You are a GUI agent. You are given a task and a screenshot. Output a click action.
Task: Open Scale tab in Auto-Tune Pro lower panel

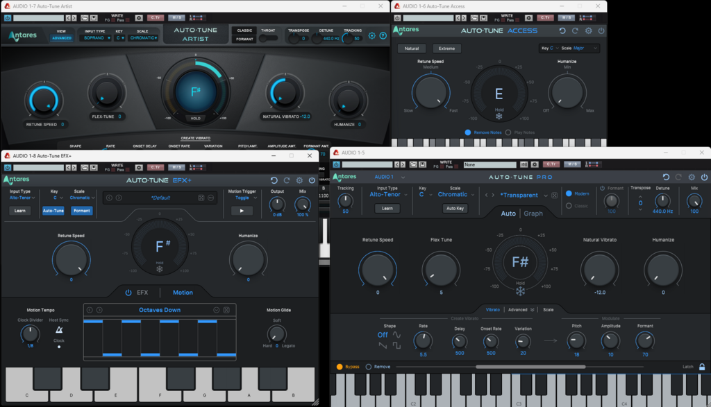549,310
